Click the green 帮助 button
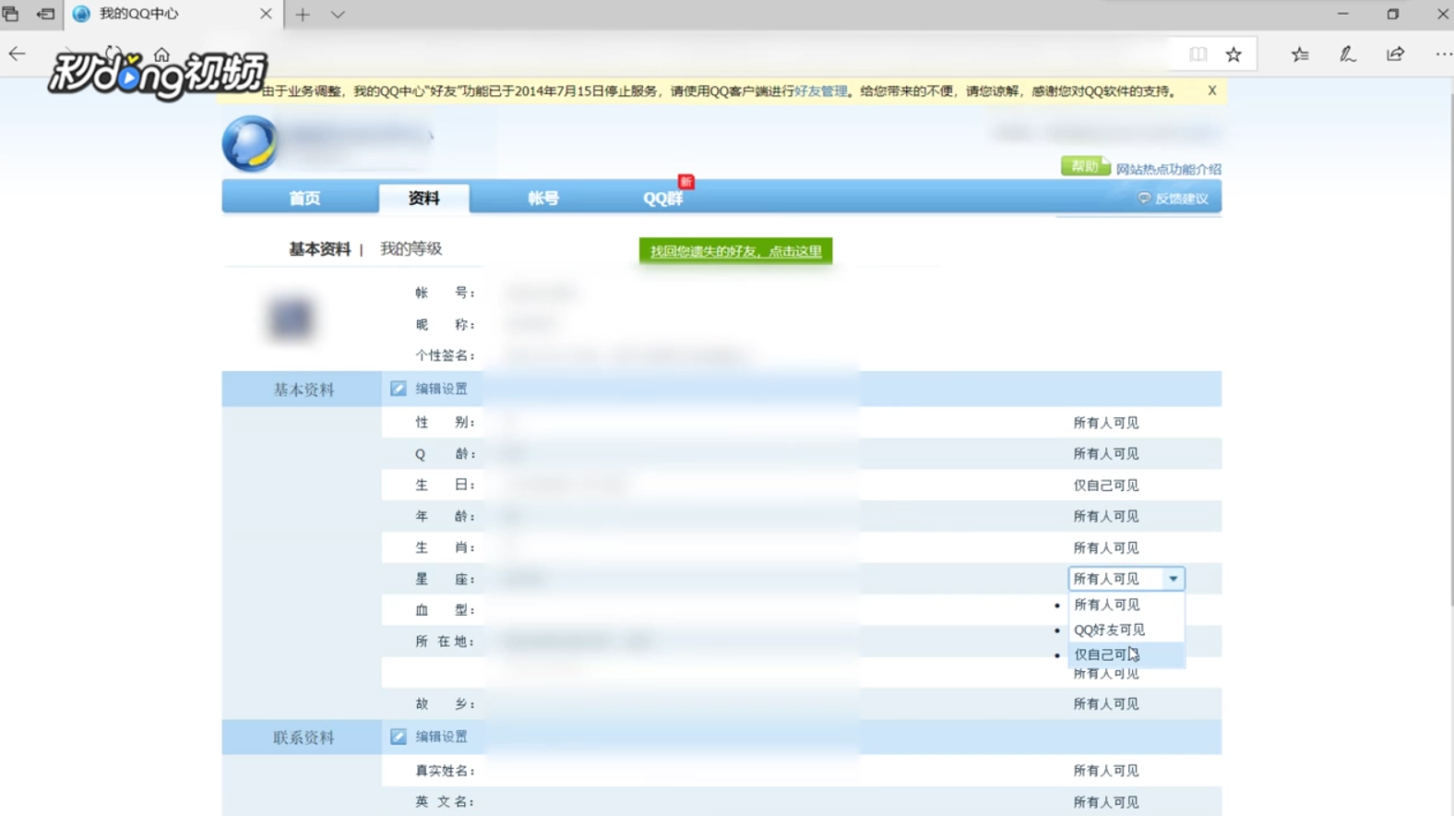The width and height of the screenshot is (1454, 816). tap(1085, 166)
